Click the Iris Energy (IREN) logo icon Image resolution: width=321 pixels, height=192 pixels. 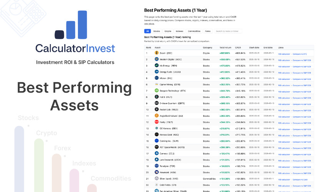[157, 66]
